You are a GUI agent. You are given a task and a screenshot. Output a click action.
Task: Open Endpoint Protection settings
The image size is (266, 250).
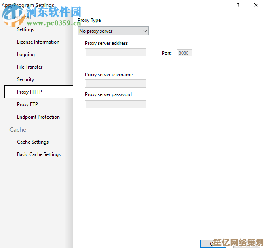click(x=38, y=117)
